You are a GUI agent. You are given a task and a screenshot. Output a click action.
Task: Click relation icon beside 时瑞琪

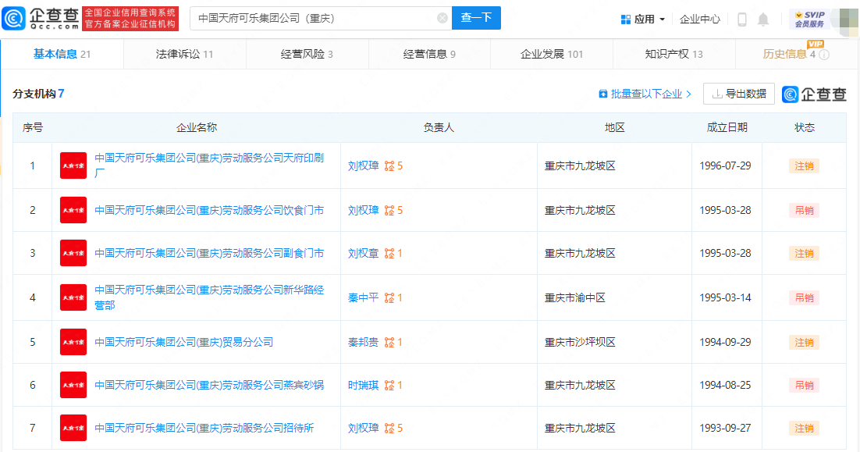tap(389, 385)
